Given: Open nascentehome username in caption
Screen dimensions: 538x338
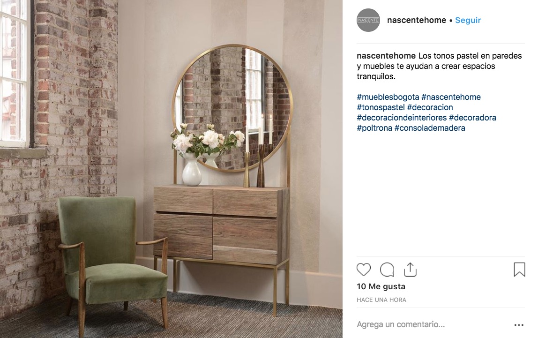Looking at the screenshot, I should 386,56.
